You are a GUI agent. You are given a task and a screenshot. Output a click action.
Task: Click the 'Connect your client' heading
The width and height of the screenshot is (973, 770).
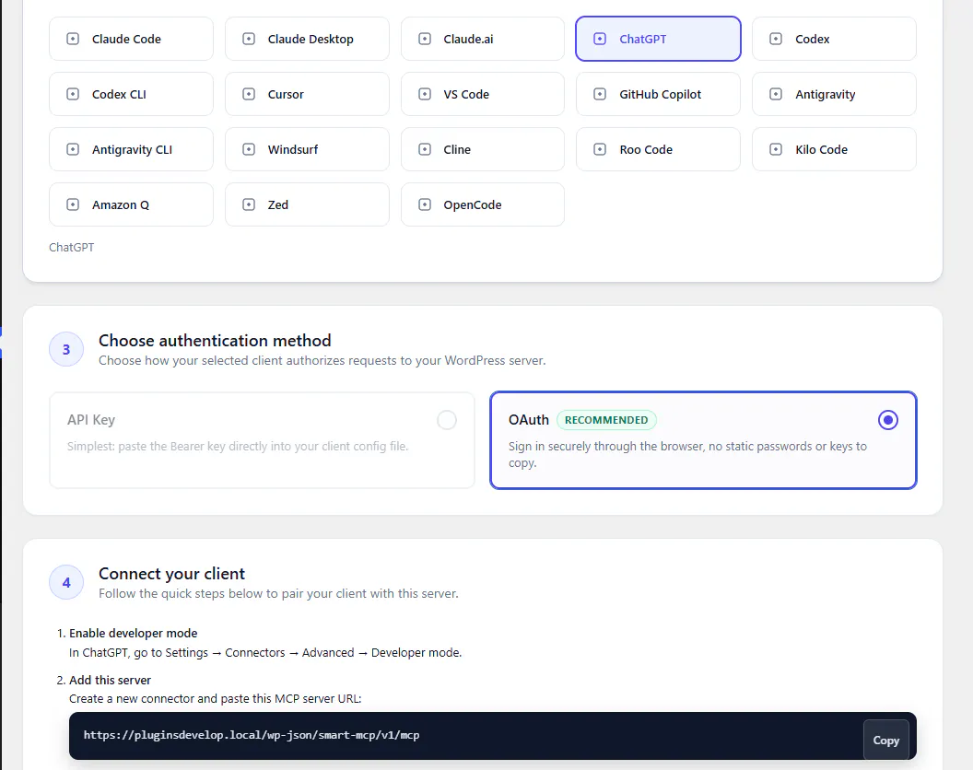coord(172,574)
